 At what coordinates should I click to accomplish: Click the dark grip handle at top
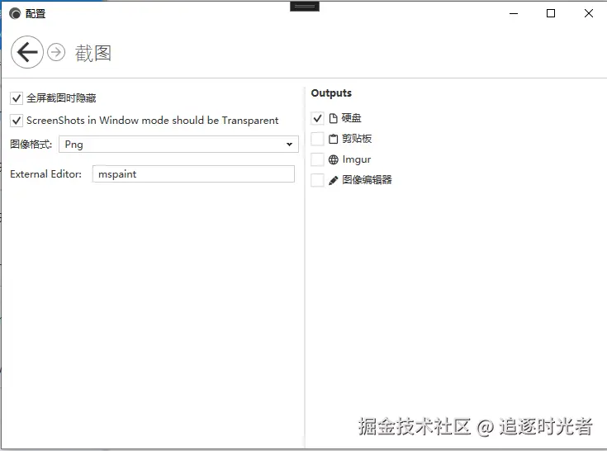[x=305, y=6]
